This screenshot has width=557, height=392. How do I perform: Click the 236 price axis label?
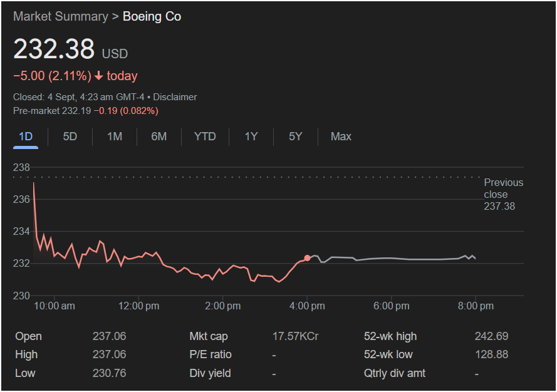point(21,200)
